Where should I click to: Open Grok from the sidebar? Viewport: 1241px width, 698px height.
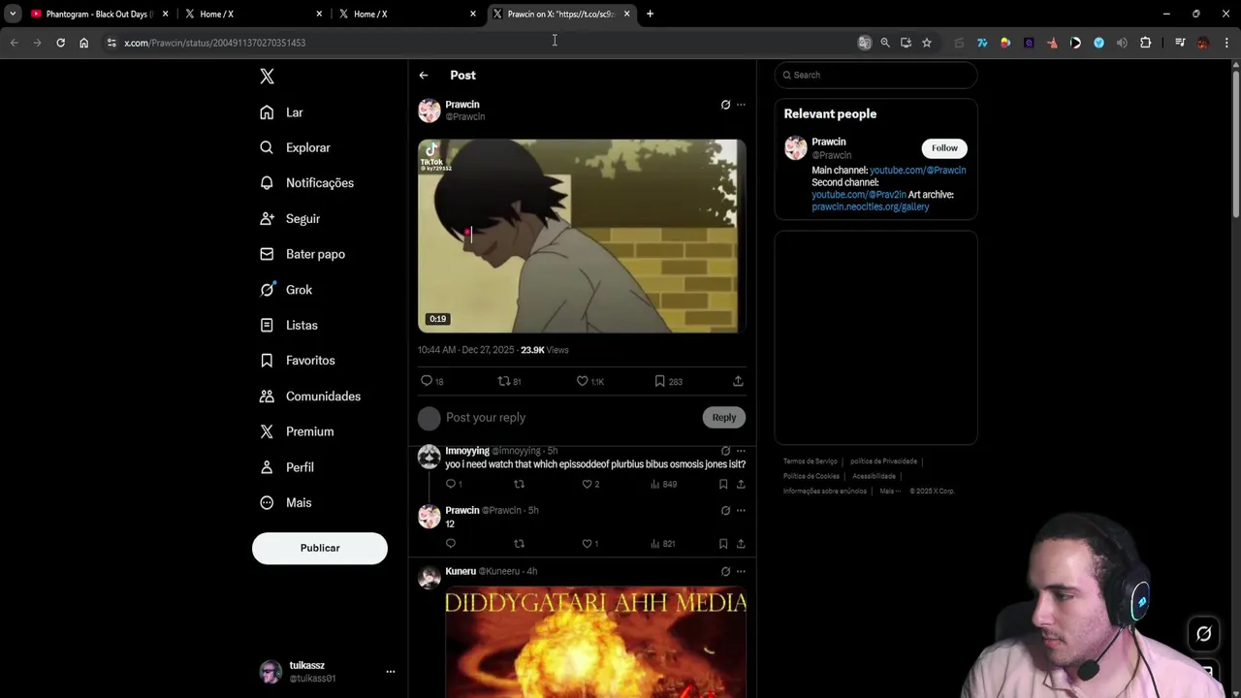coord(285,290)
